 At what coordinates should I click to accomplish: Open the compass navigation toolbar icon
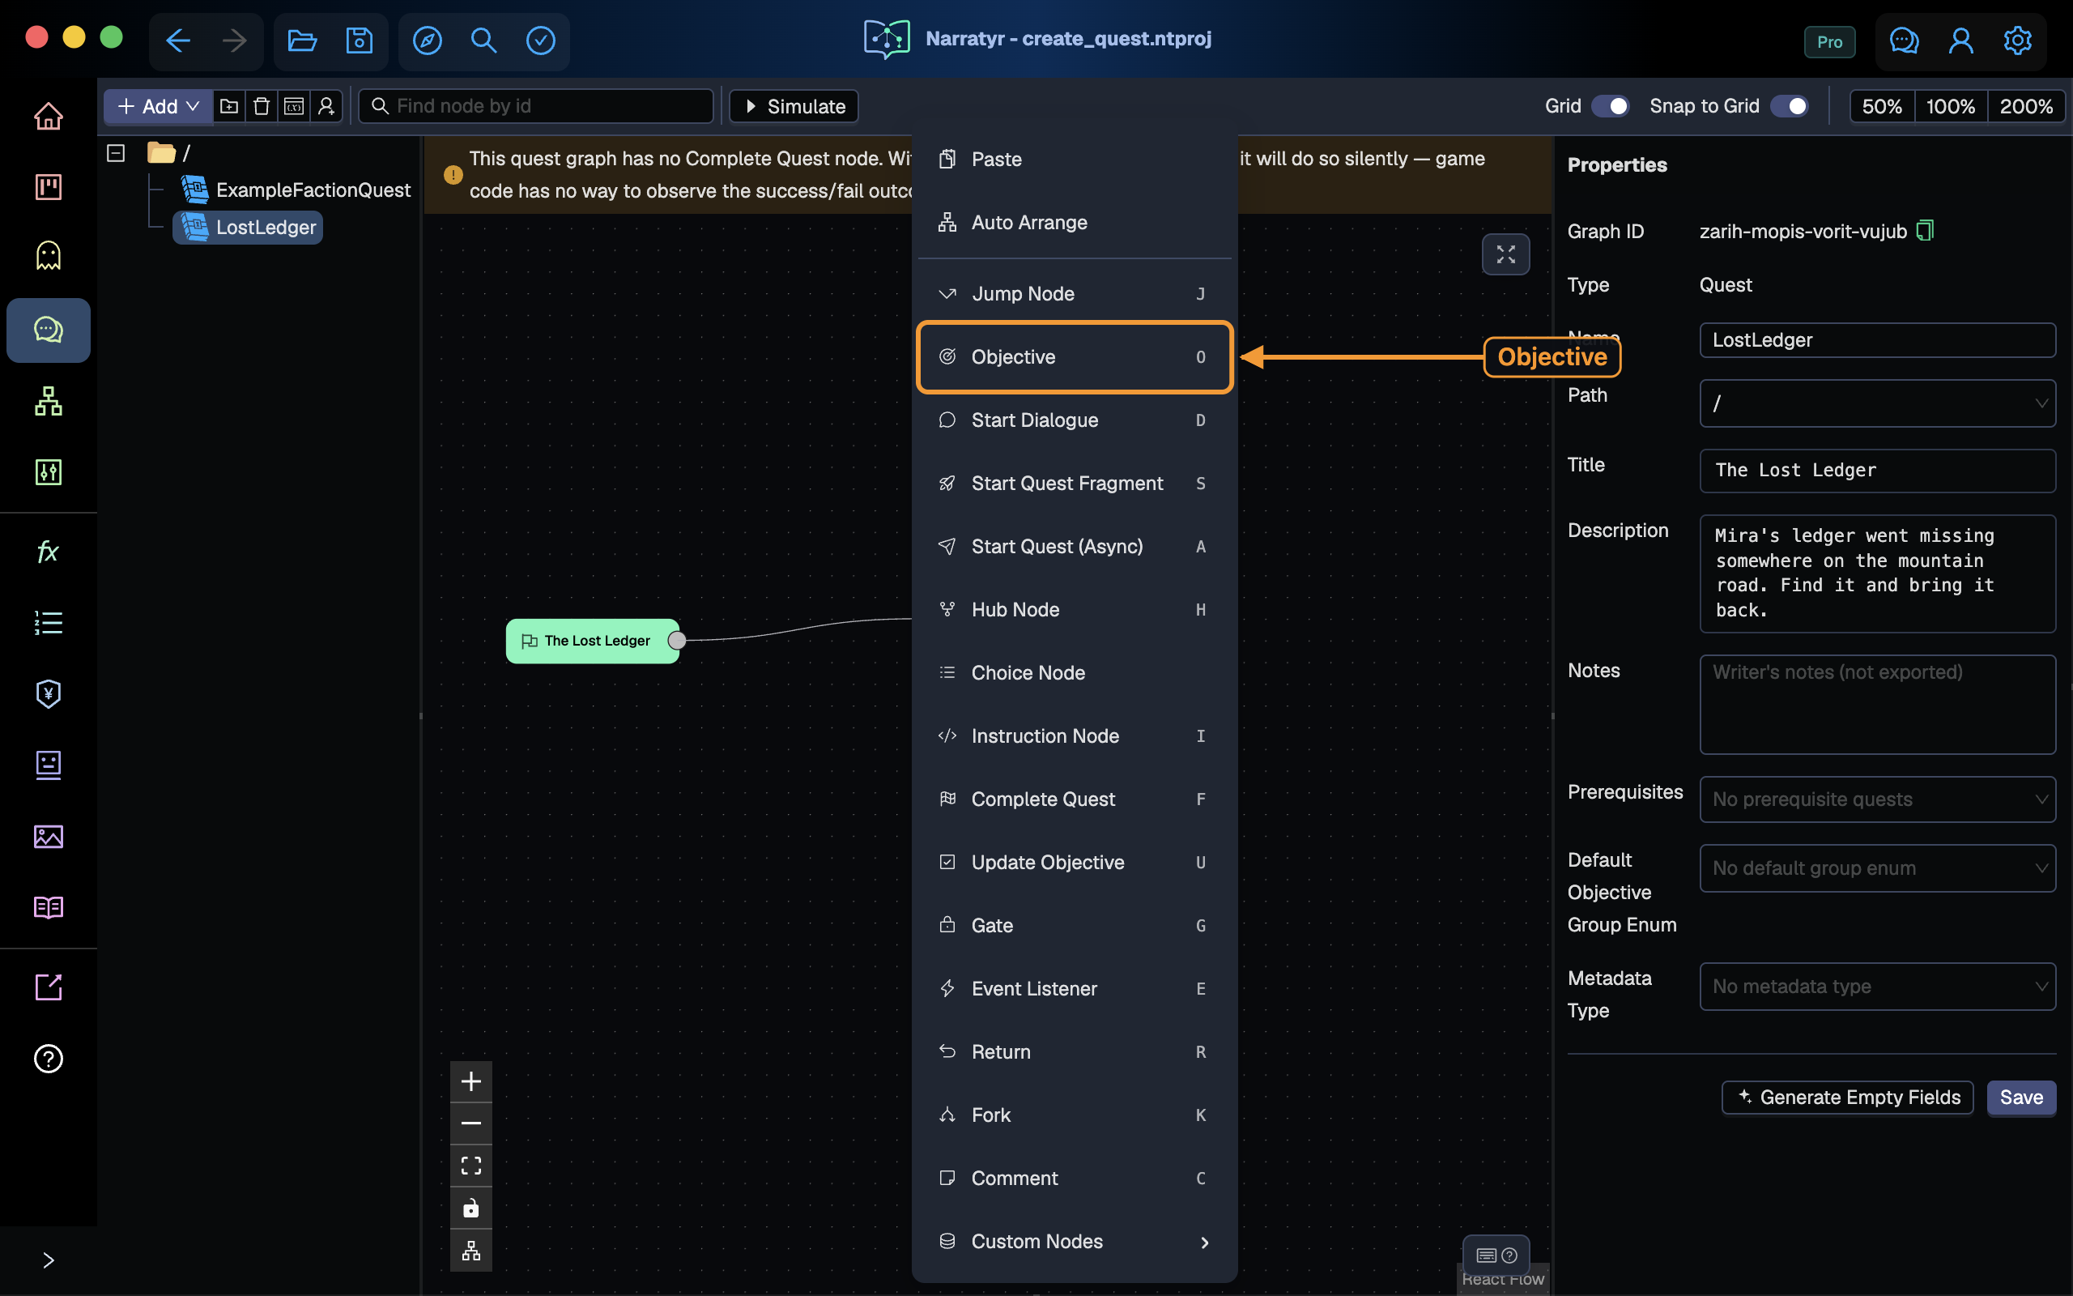pos(427,40)
